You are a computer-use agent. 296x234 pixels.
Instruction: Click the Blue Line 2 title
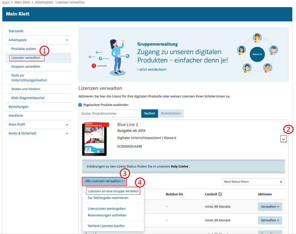pos(128,124)
